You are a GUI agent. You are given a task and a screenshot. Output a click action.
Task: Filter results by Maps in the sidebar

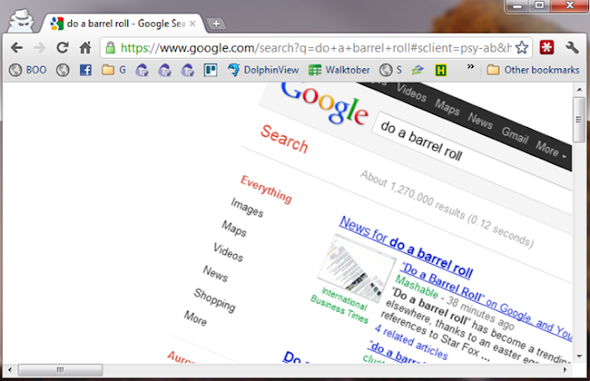[233, 228]
